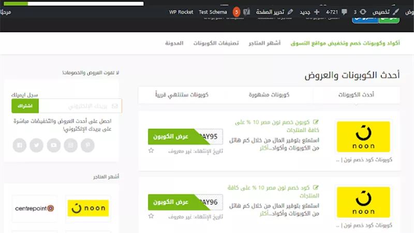
Task: Click the green اشتراك subscribe button
Action: click(25, 106)
